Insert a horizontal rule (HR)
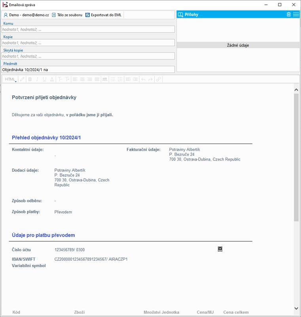Viewport: 301px width, 317px height. coord(105,79)
